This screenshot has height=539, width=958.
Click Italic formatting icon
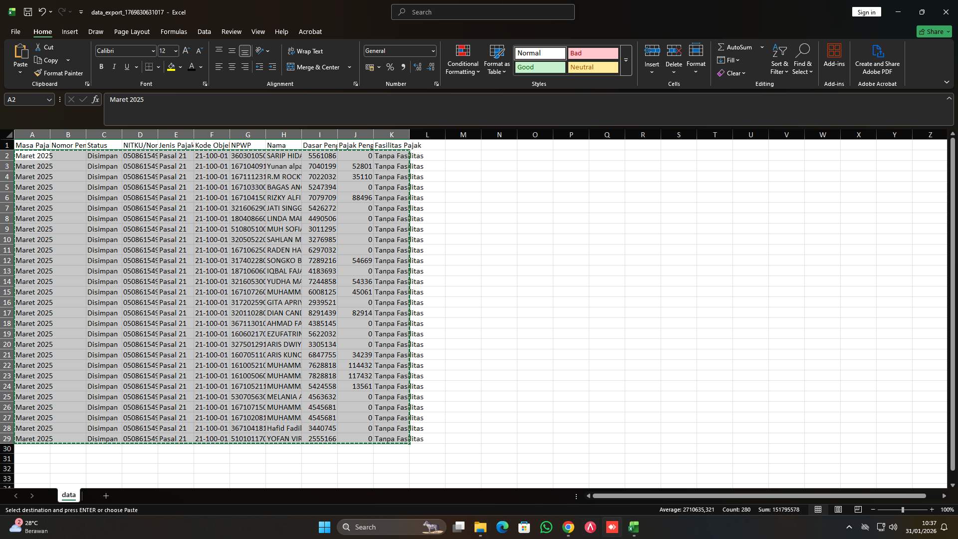pyautogui.click(x=113, y=66)
